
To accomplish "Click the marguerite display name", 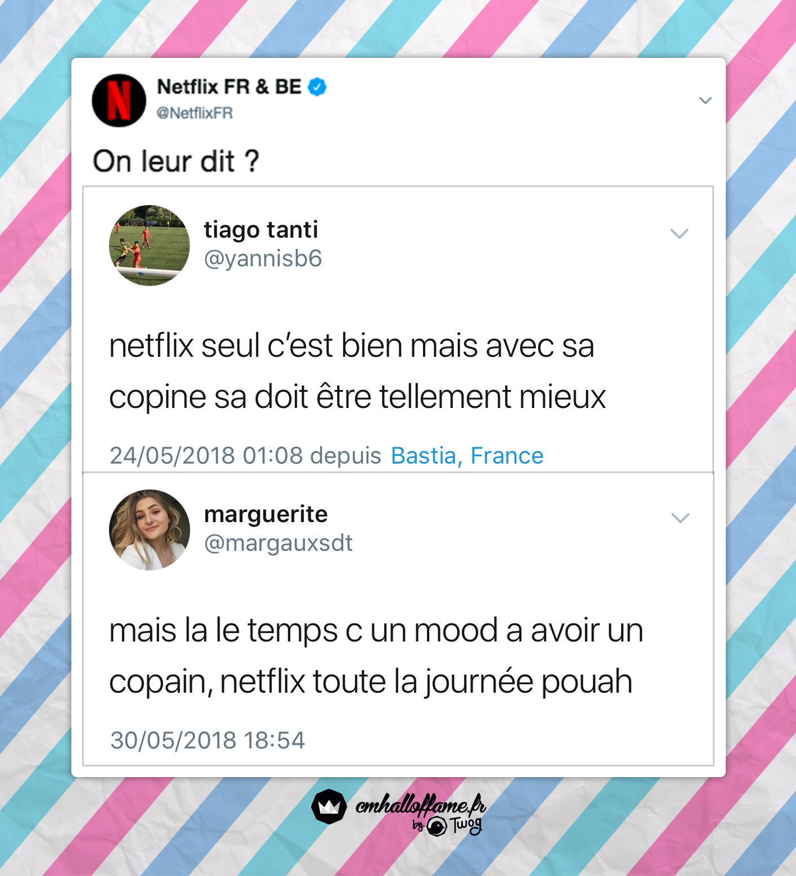I will click(x=266, y=514).
